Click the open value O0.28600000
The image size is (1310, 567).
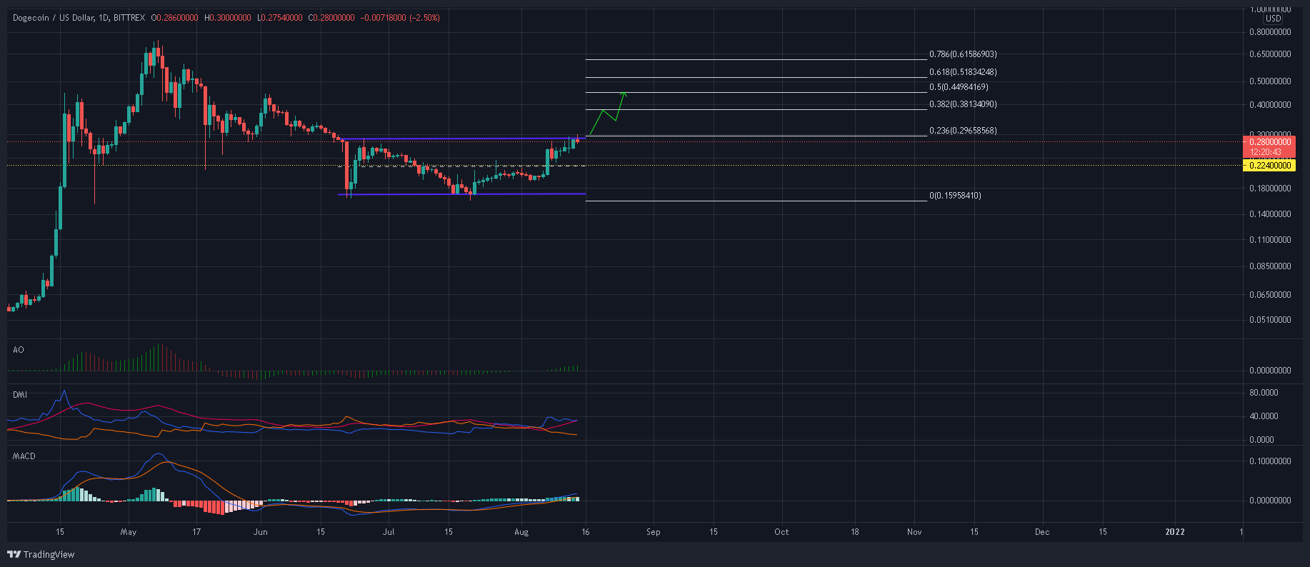click(x=175, y=18)
